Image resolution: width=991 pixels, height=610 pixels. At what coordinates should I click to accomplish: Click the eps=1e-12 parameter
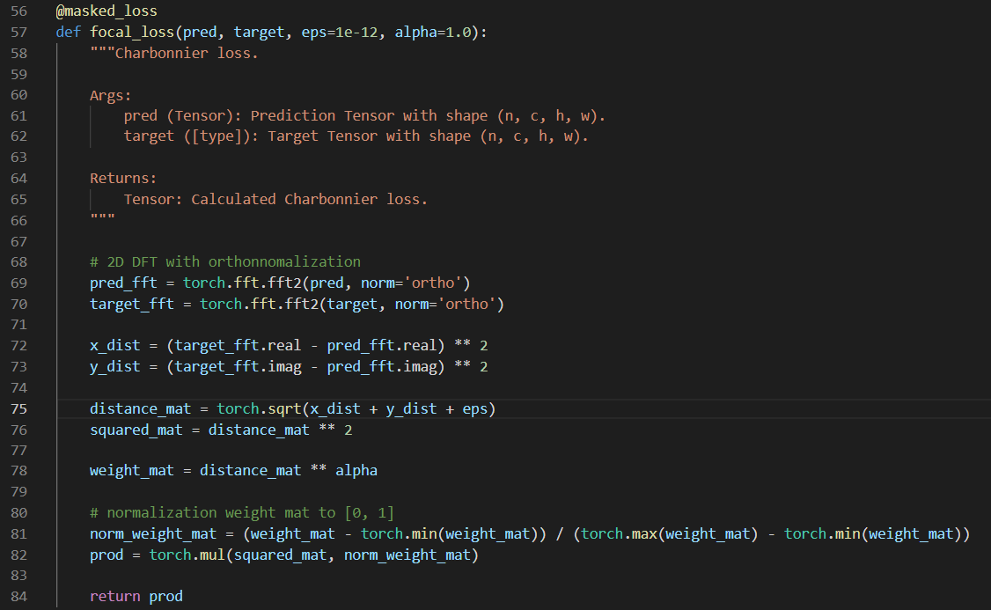click(x=340, y=33)
